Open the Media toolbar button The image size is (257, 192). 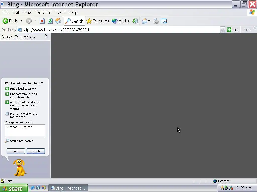[x=120, y=21]
